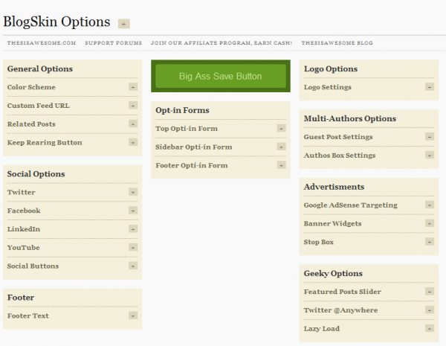This screenshot has height=346, width=446.
Task: Expand Logo Settings option
Action: (x=430, y=87)
